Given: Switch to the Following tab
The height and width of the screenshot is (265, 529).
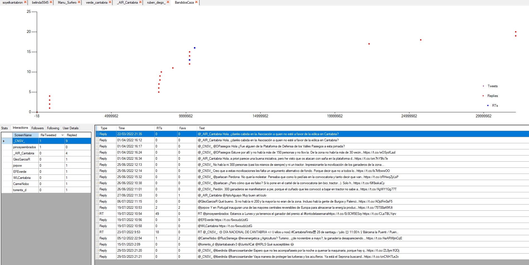Looking at the screenshot, I should [53, 128].
